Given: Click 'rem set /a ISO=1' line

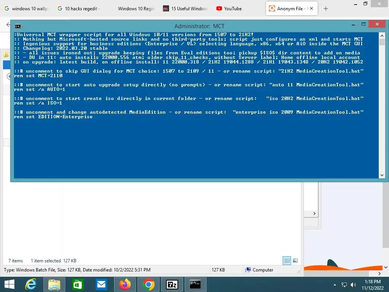Looking at the screenshot, I should (38, 103).
